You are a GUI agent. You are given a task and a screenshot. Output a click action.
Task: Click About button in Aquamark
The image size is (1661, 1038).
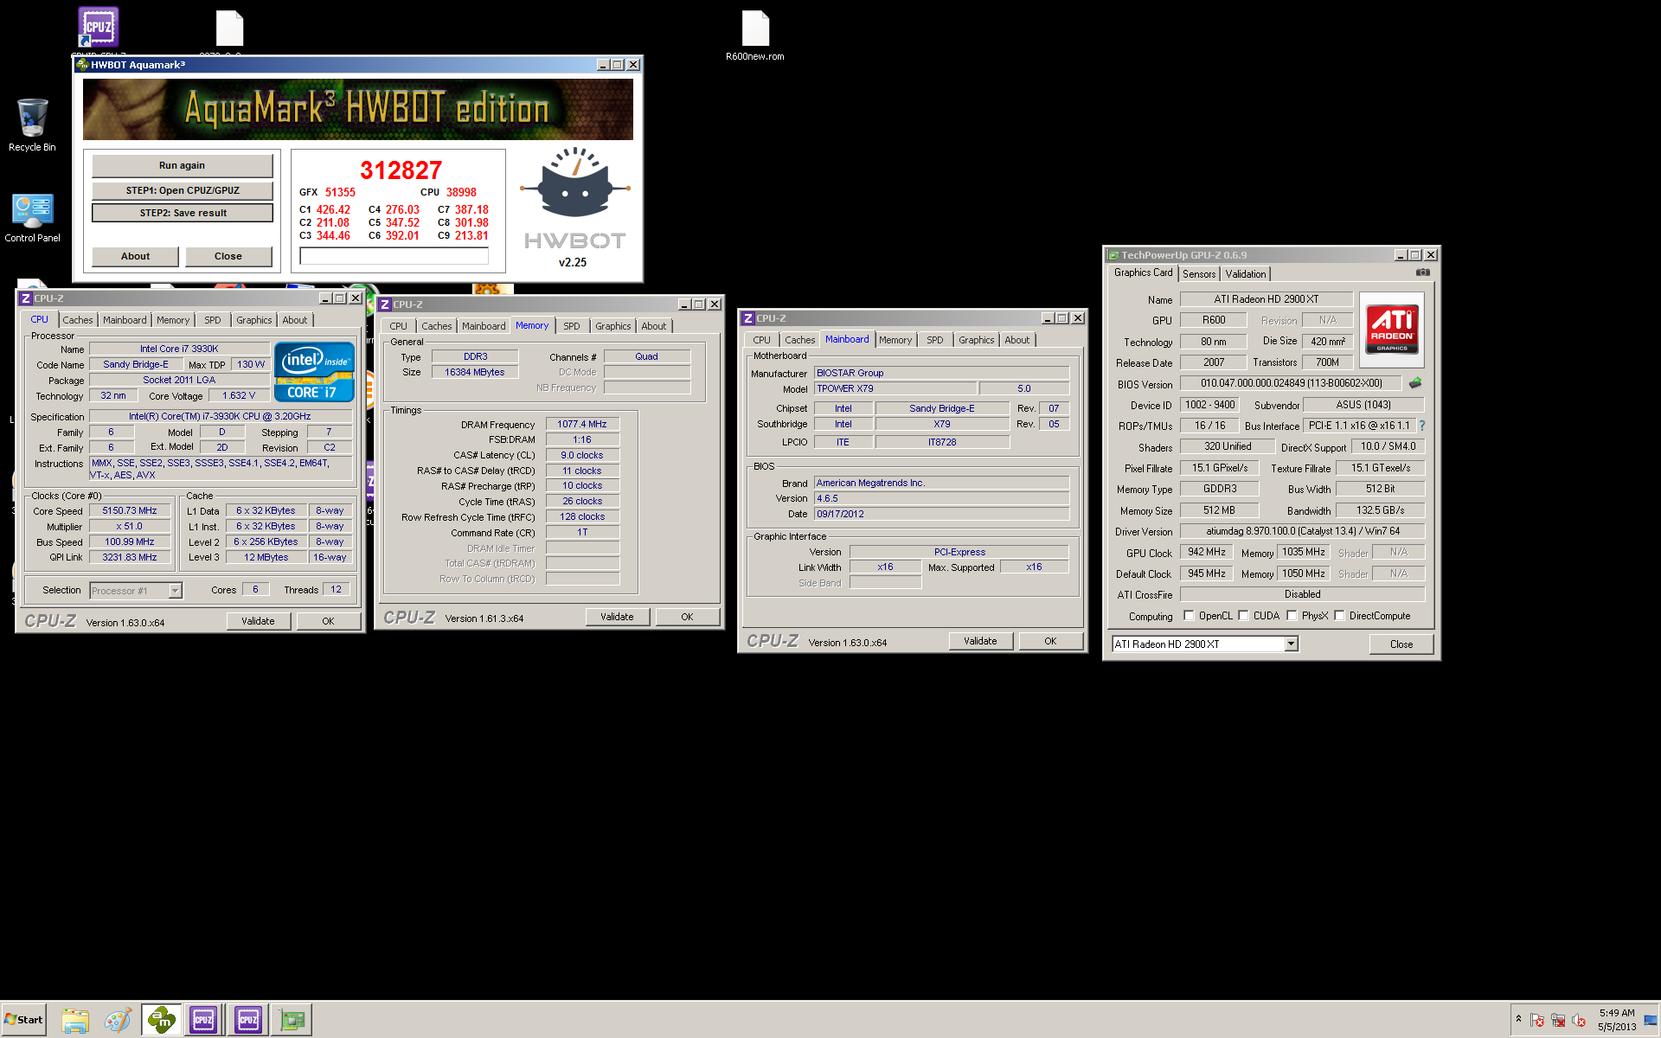click(x=135, y=256)
